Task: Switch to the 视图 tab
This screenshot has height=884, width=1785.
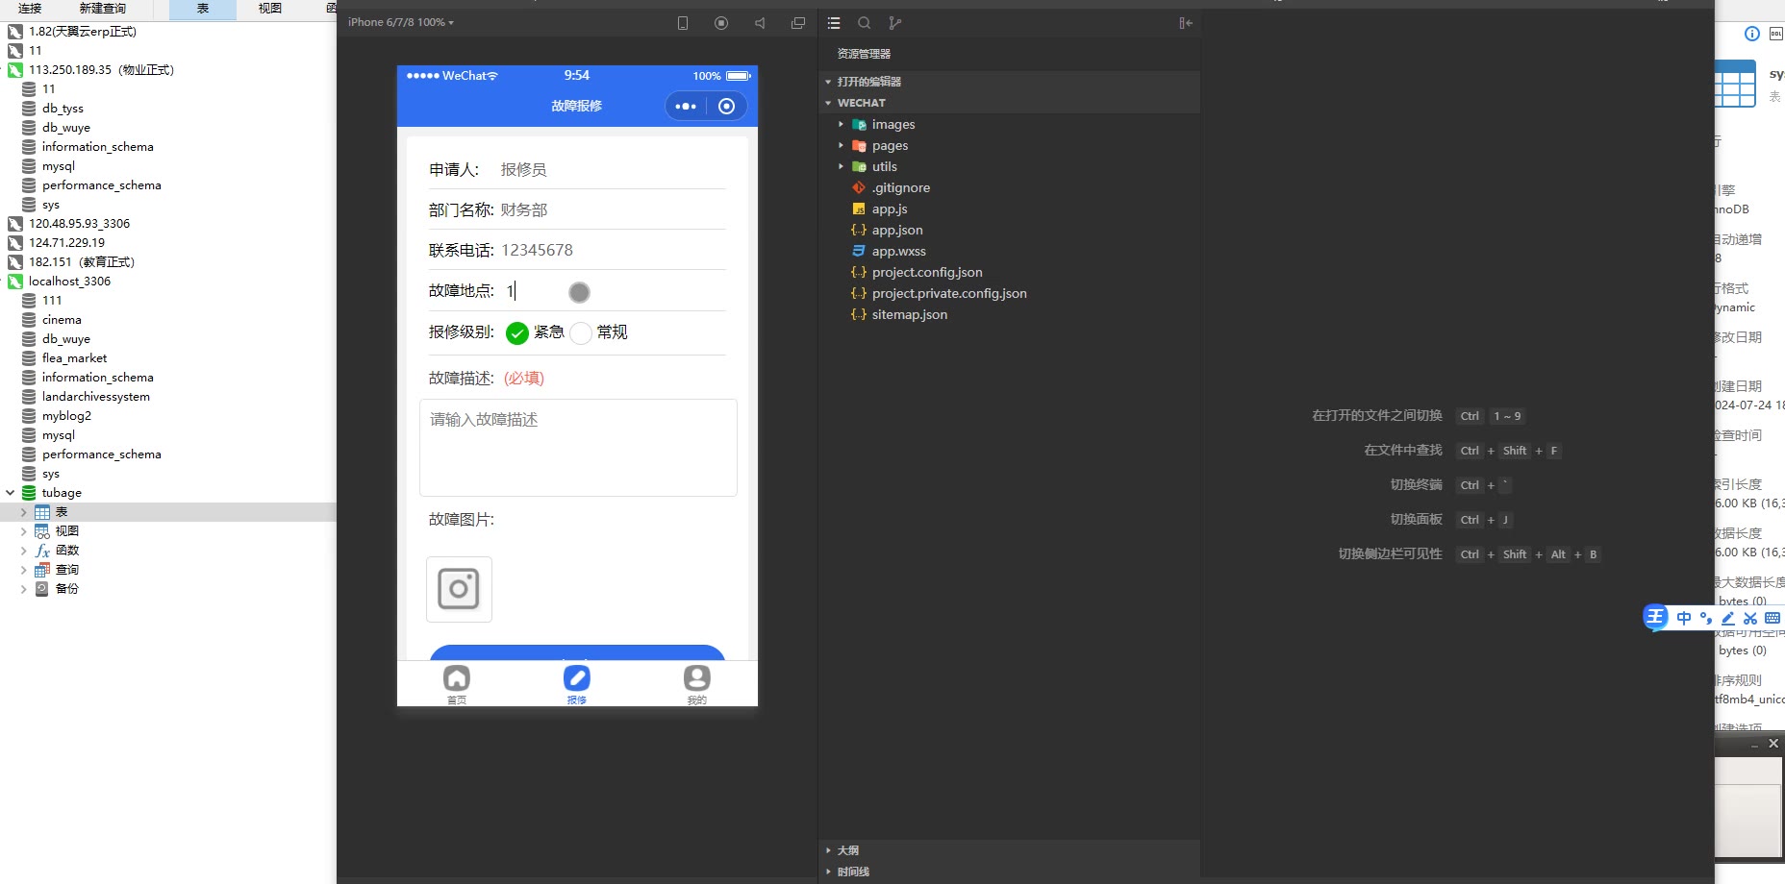Action: [x=270, y=9]
